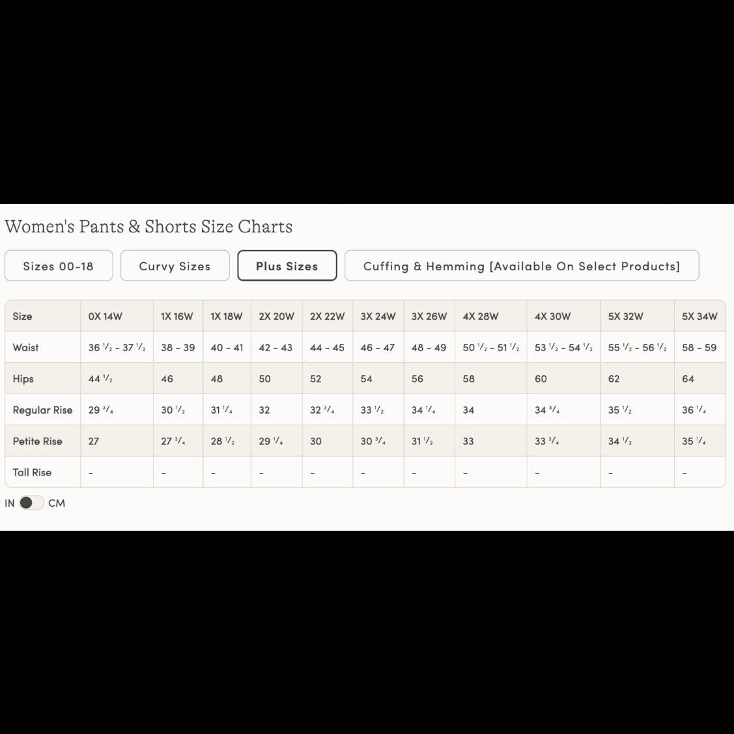Viewport: 734px width, 734px height.
Task: Open the Cuffing & Hemming tab
Action: [x=522, y=266]
